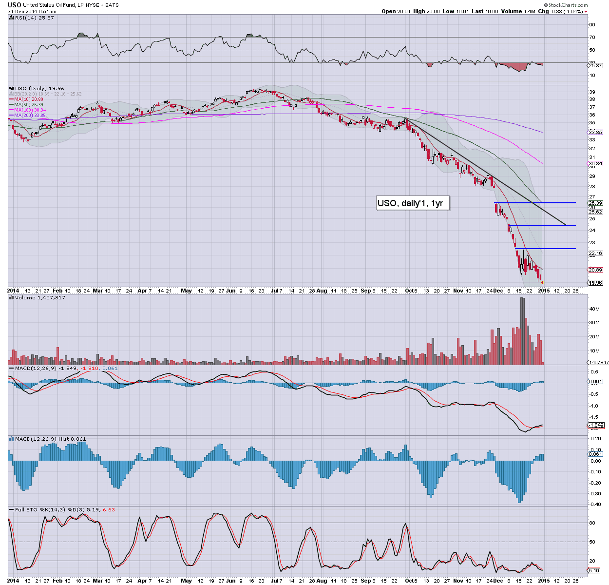Click the MACD(12,26,9) legend line icon
Image resolution: width=609 pixels, height=585 pixels.
coord(12,369)
